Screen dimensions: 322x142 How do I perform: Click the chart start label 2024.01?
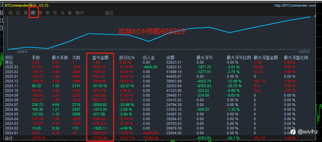(23, 51)
